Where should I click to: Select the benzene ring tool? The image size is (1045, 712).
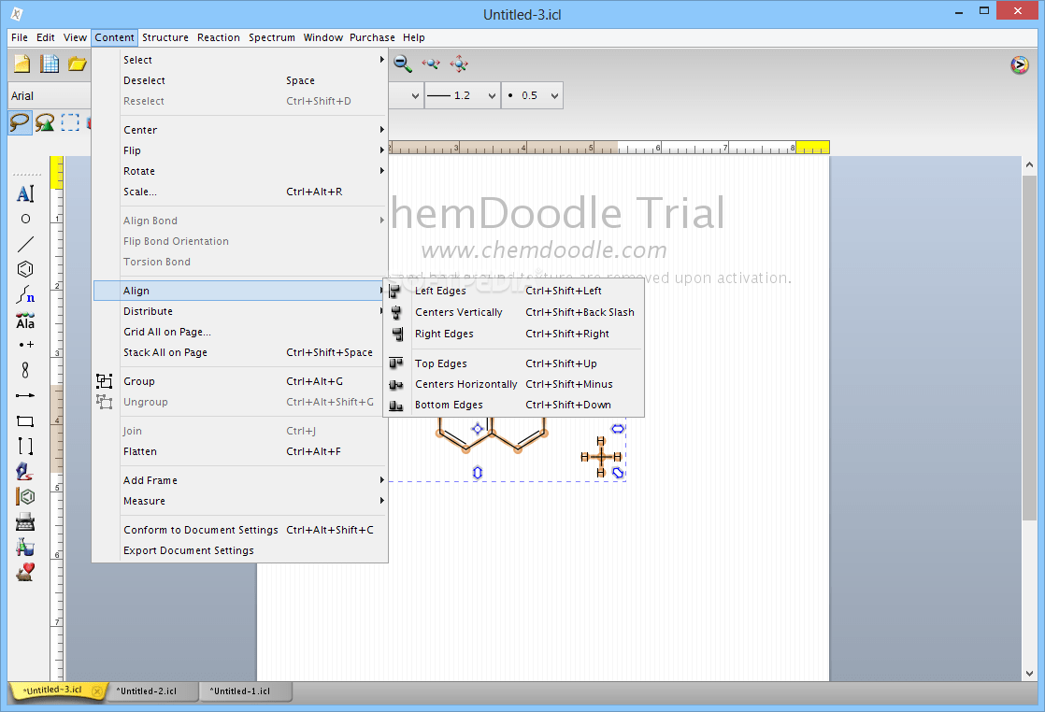[x=25, y=269]
